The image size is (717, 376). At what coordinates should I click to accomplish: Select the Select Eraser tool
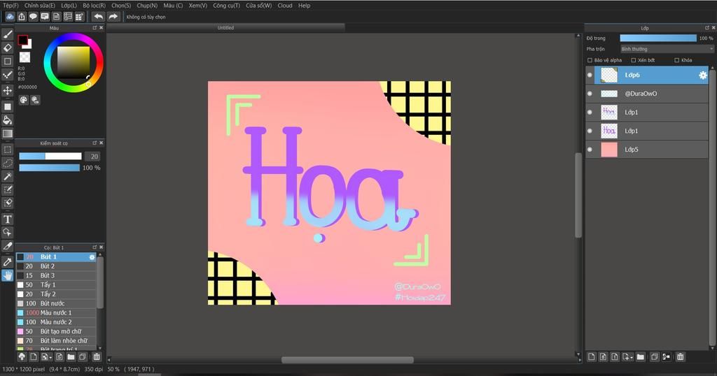point(7,203)
